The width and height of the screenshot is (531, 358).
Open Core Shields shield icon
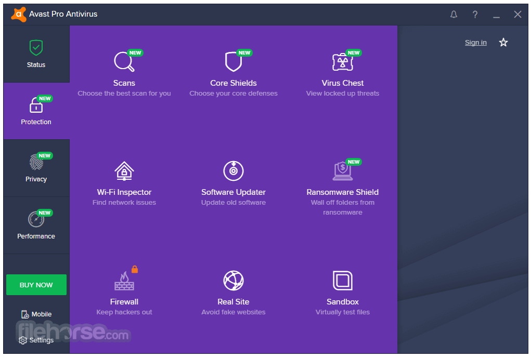tap(234, 62)
